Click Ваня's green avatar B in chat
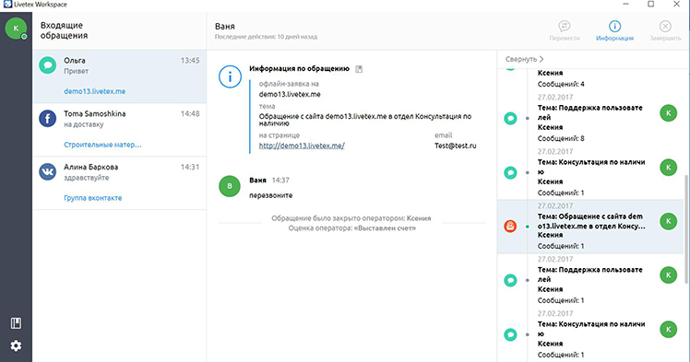This screenshot has width=690, height=362. click(x=230, y=186)
